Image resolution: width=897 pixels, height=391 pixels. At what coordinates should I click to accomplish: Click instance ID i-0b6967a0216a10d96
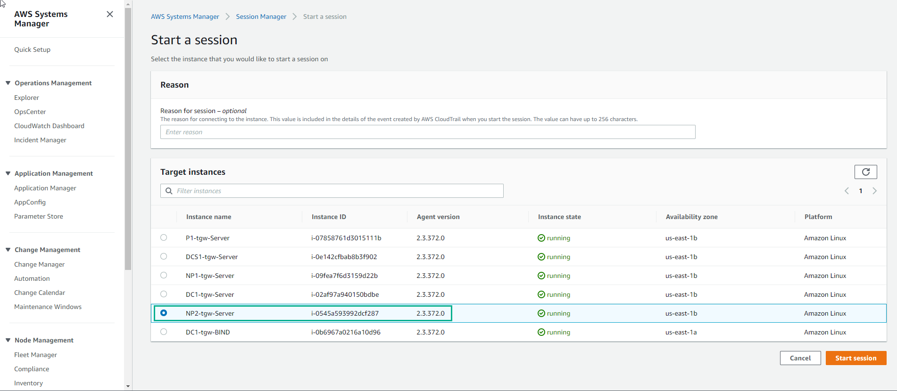(x=346, y=332)
